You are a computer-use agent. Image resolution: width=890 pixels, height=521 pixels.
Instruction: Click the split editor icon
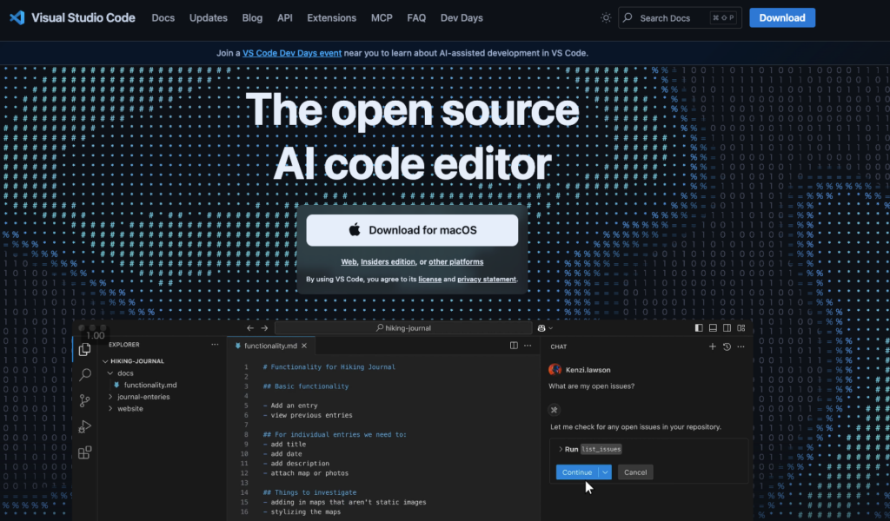point(514,346)
